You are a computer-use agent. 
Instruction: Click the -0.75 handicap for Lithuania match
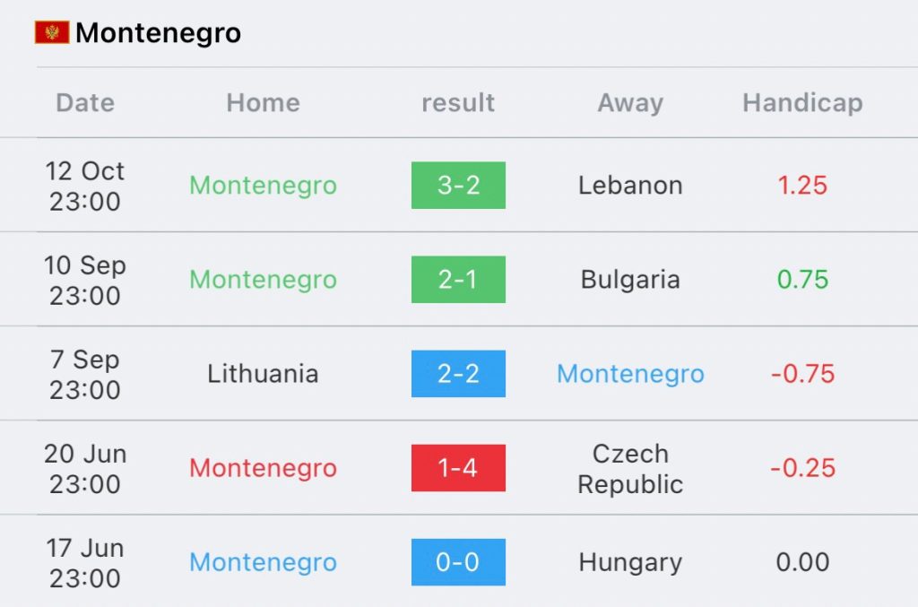point(802,374)
